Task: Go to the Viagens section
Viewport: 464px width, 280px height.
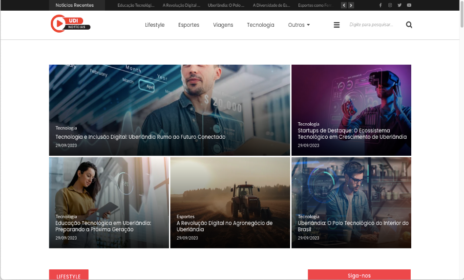Action: 223,25
